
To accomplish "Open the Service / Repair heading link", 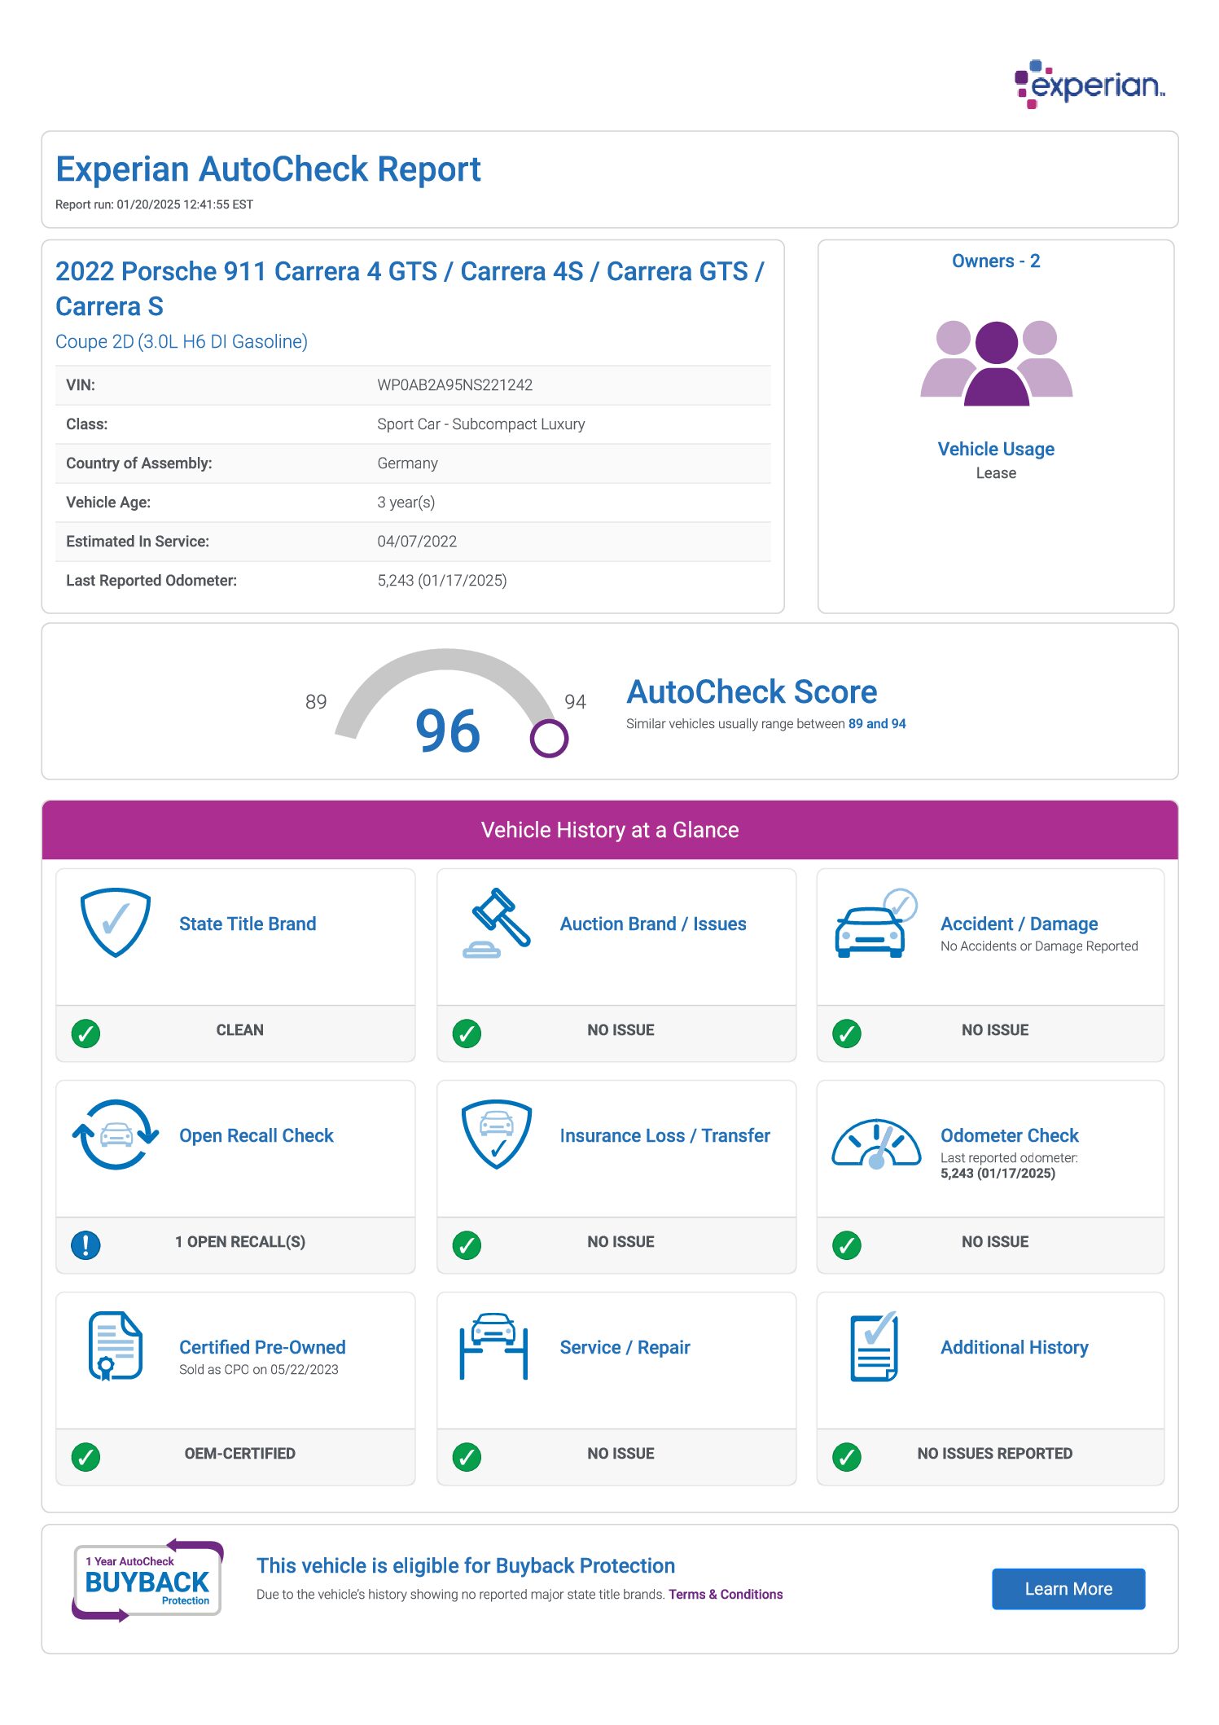I will 625,1347.
